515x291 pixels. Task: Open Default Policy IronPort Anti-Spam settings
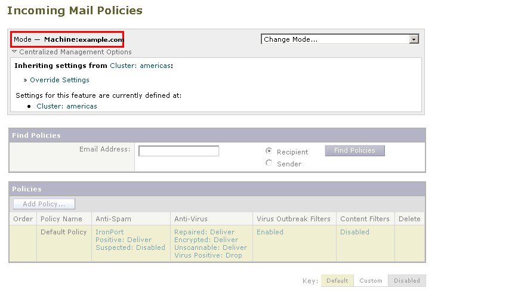point(130,240)
